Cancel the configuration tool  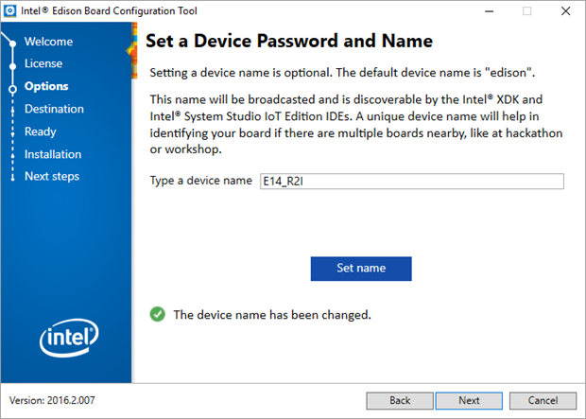[x=543, y=400]
